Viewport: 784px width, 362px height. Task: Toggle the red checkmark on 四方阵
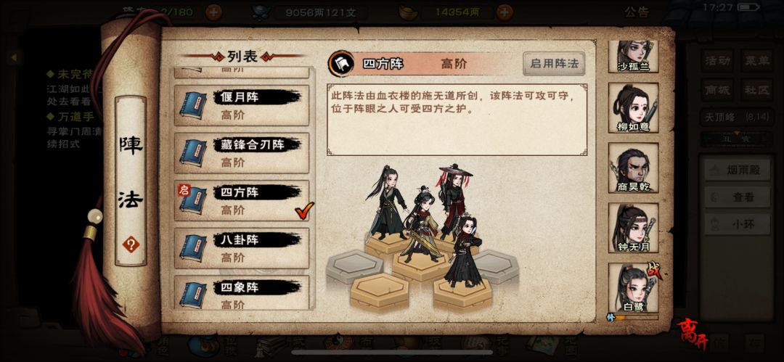point(304,210)
